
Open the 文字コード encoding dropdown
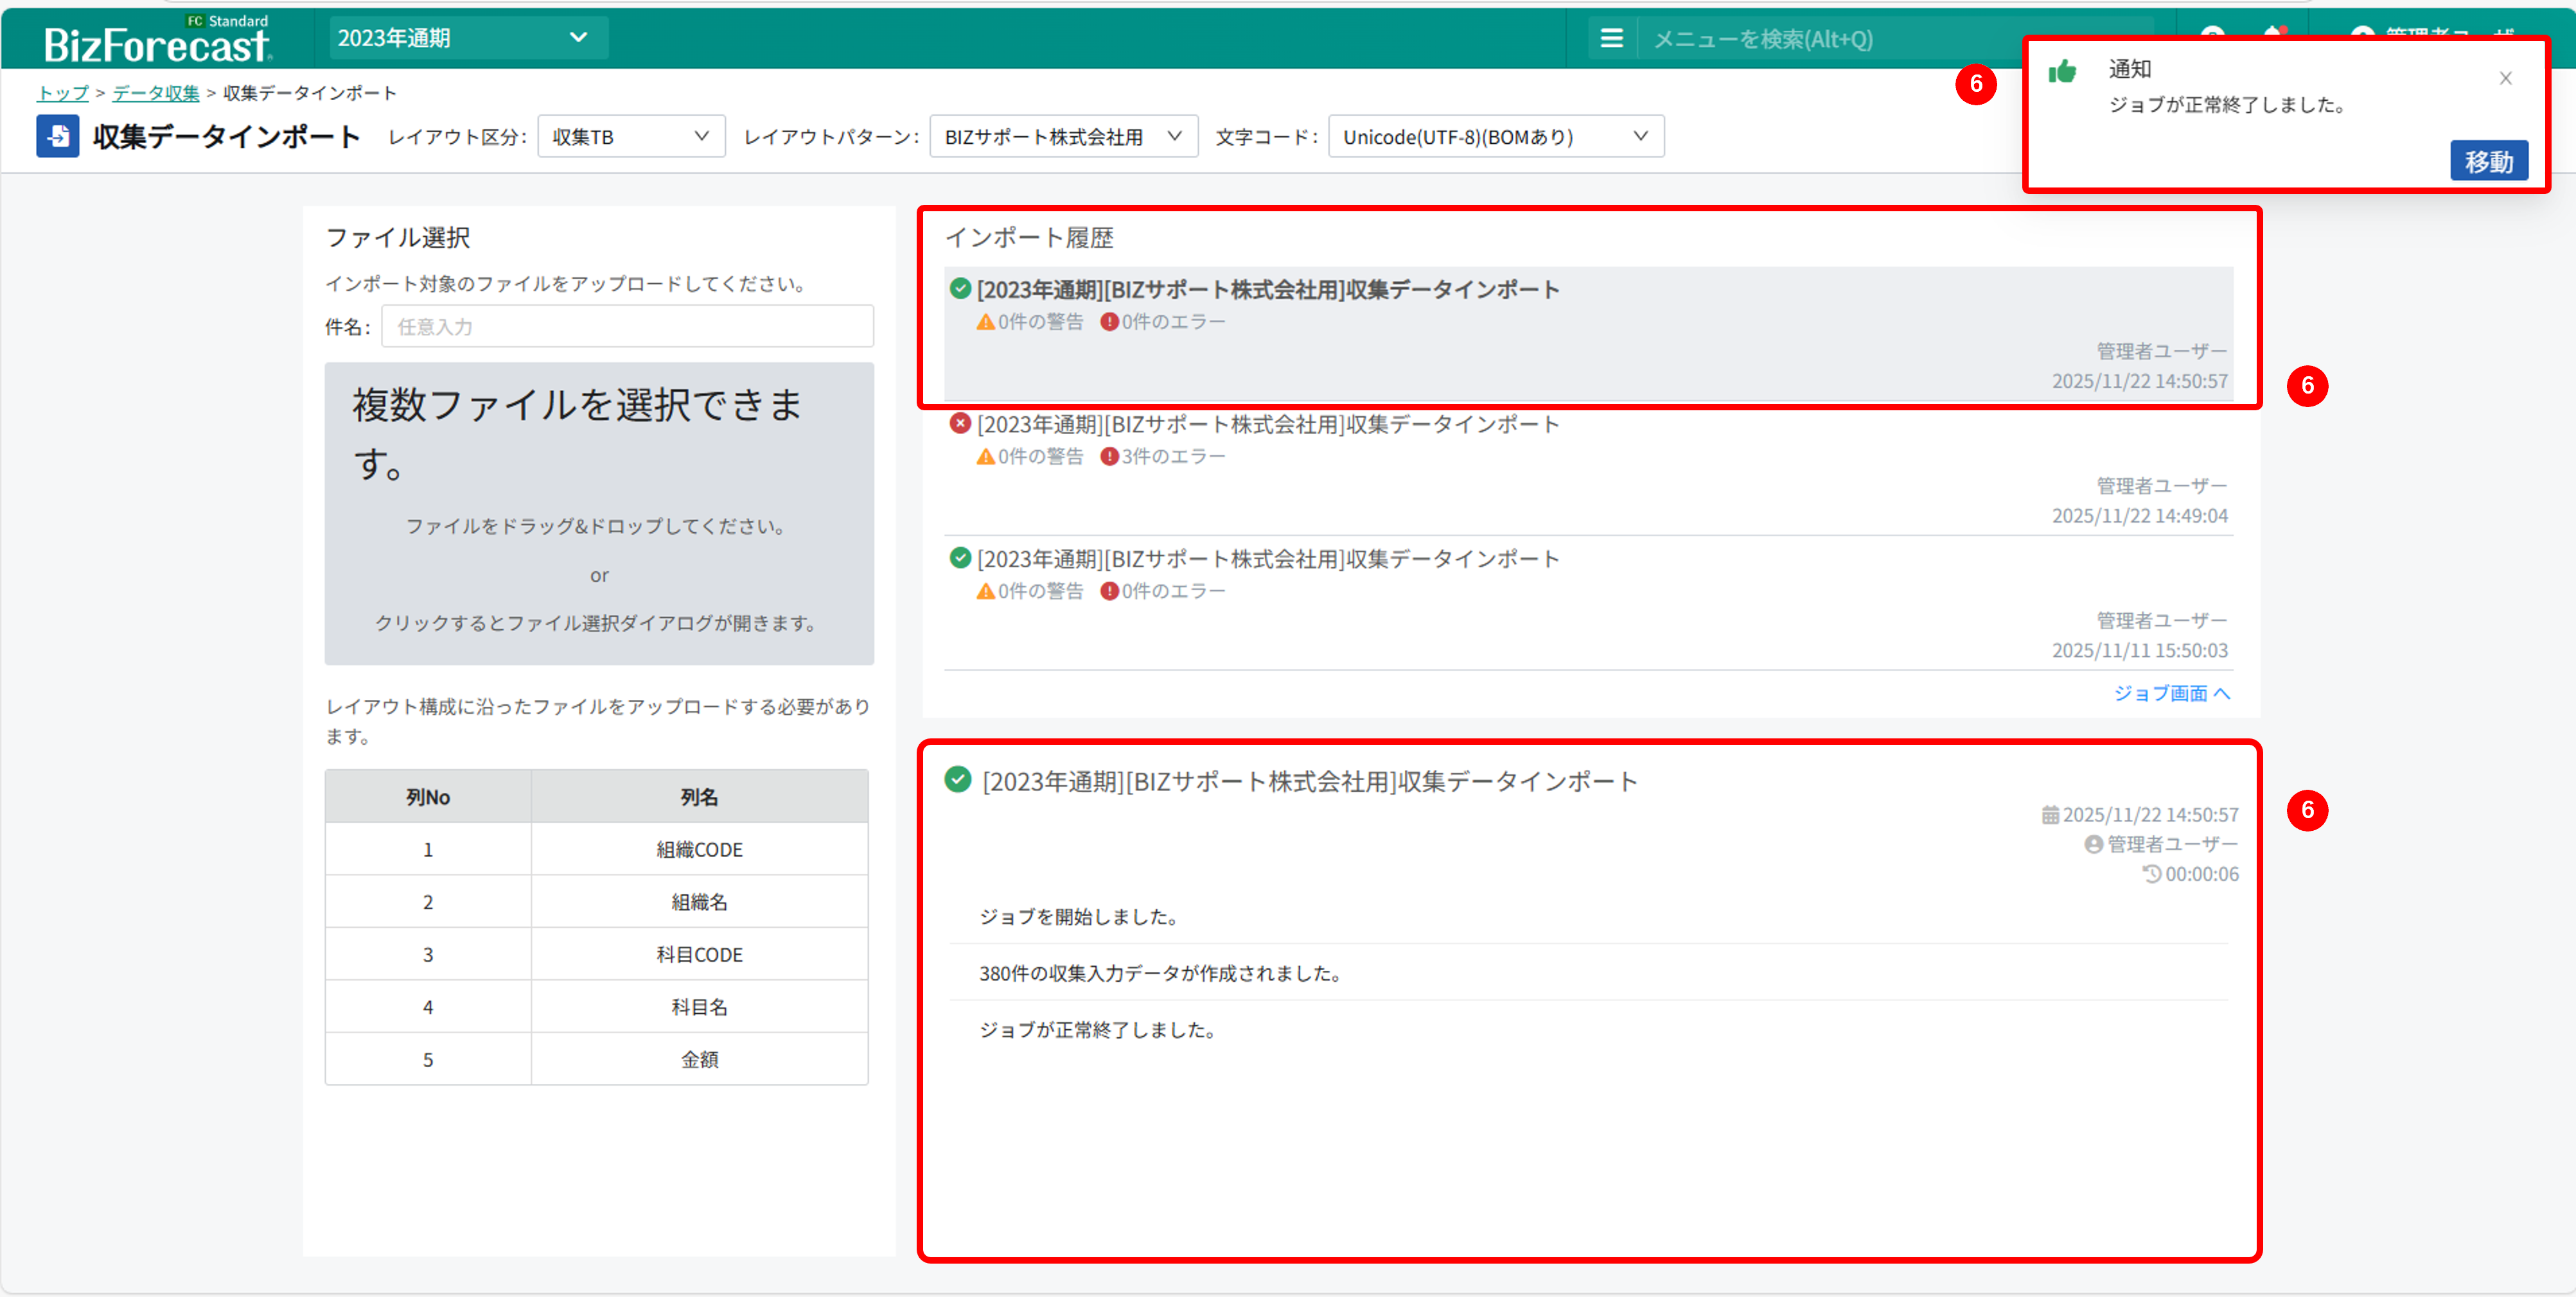click(1495, 137)
